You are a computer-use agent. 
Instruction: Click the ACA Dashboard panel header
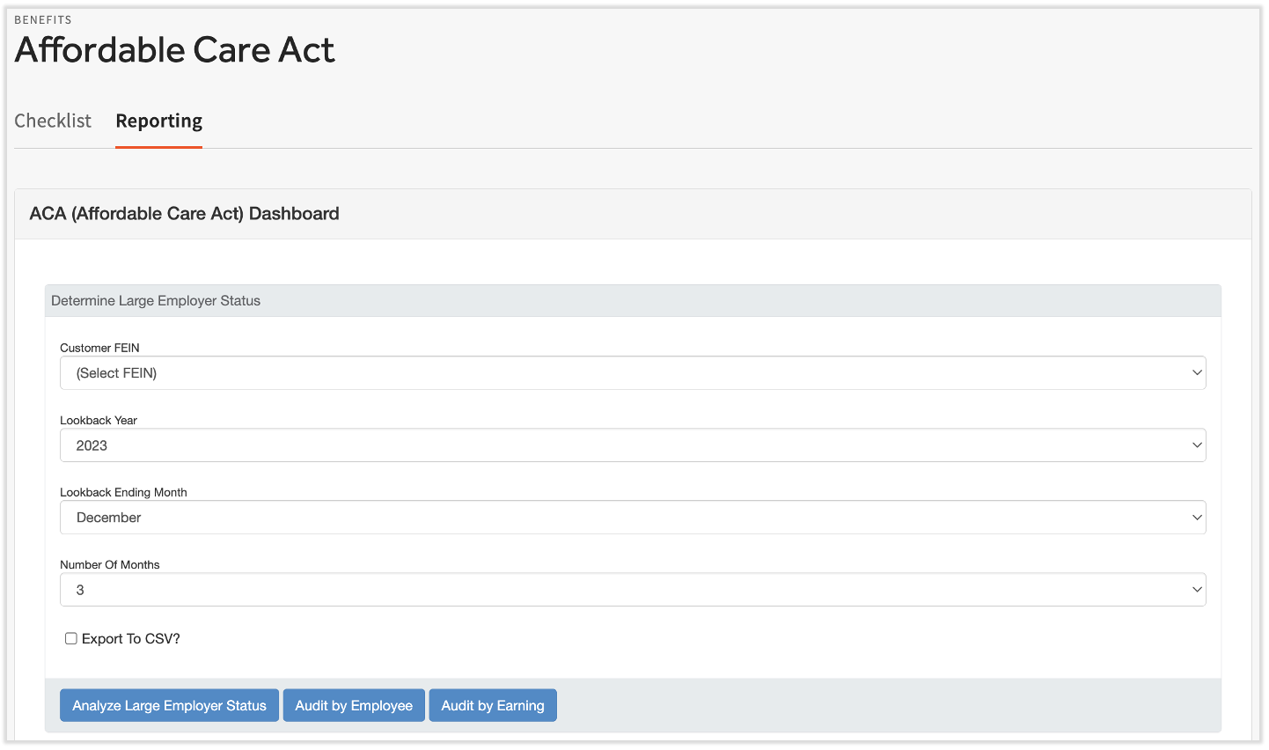coord(184,213)
